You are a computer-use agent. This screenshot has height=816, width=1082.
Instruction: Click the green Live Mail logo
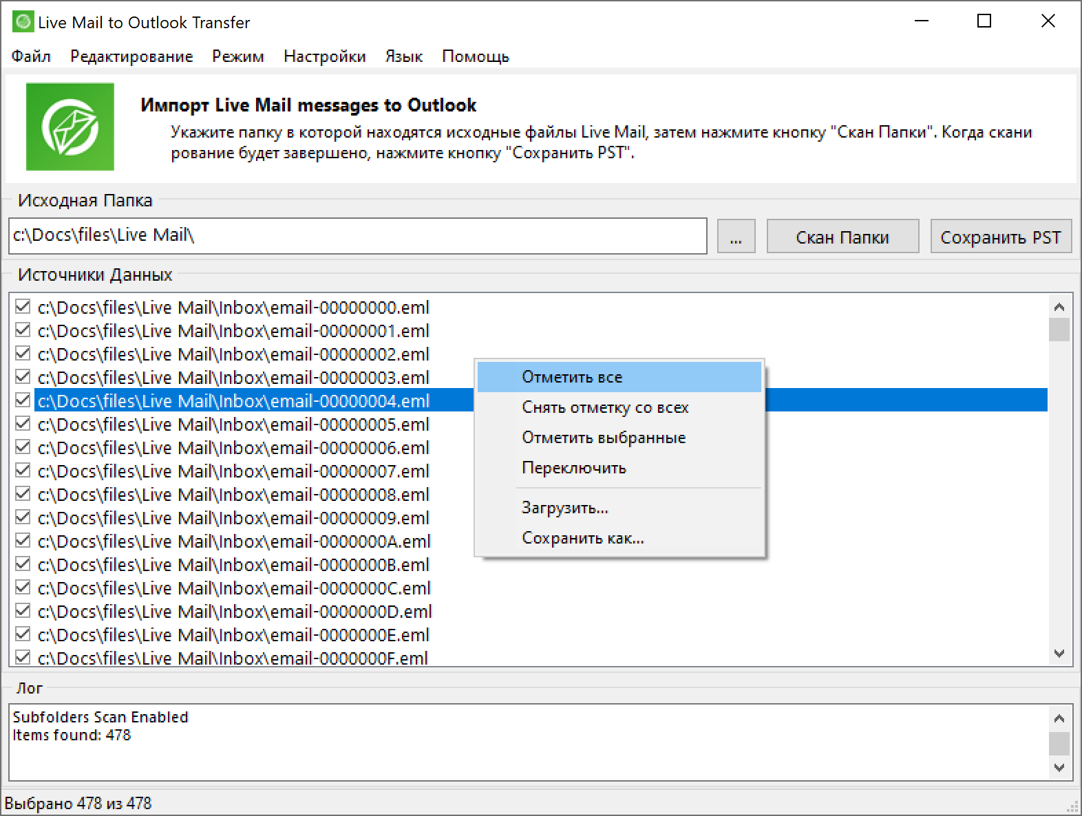[70, 127]
